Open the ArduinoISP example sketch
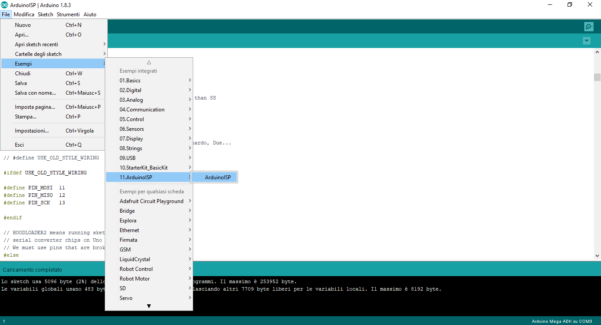Image resolution: width=601 pixels, height=325 pixels. click(214, 177)
